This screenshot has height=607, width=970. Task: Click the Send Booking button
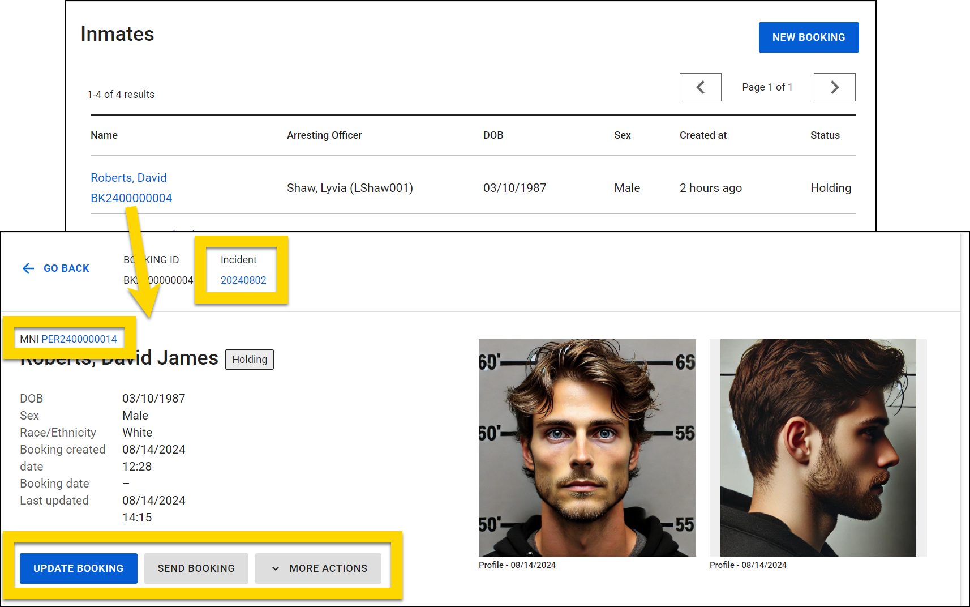[x=196, y=568]
